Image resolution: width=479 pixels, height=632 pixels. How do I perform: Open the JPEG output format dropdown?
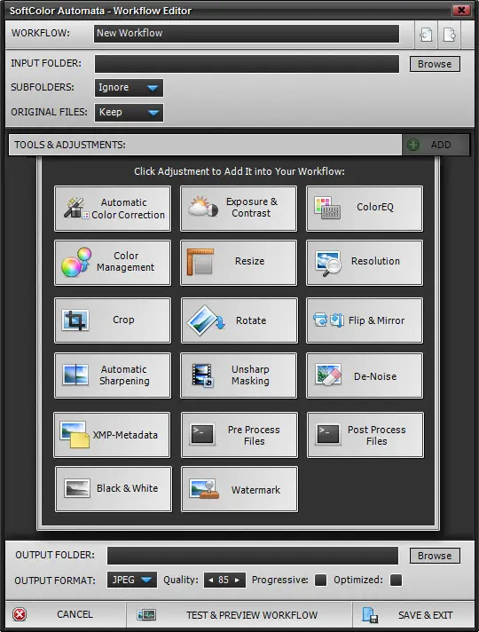pos(132,580)
